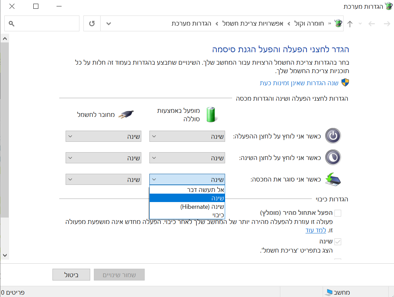
Task: Click 'כאשר אני לוחץ על לחצן ההפעלה' label
Action: click(277, 136)
